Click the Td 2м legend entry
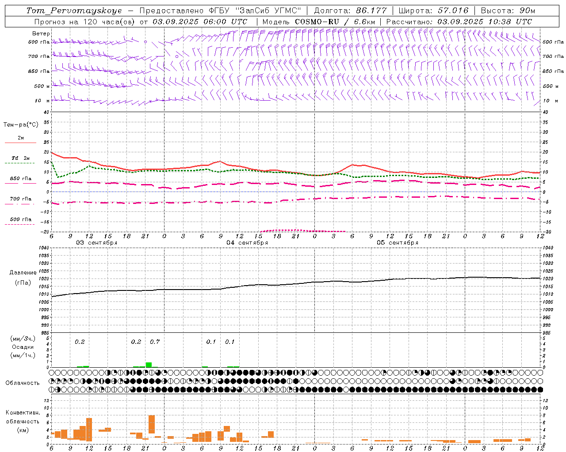The image size is (566, 452). (x=20, y=158)
